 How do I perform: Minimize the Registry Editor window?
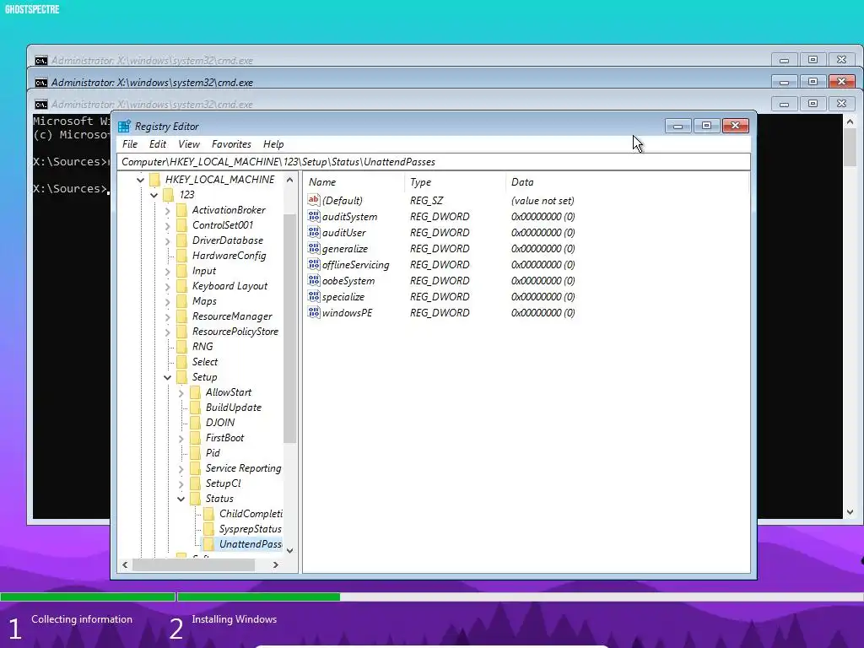(678, 126)
